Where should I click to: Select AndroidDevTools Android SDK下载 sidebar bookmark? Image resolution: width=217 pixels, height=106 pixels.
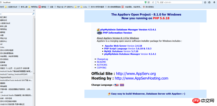(x=16, y=80)
